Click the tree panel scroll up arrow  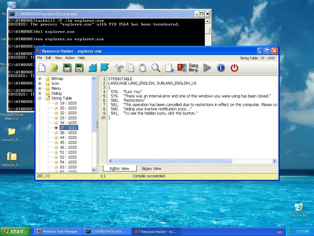point(94,78)
